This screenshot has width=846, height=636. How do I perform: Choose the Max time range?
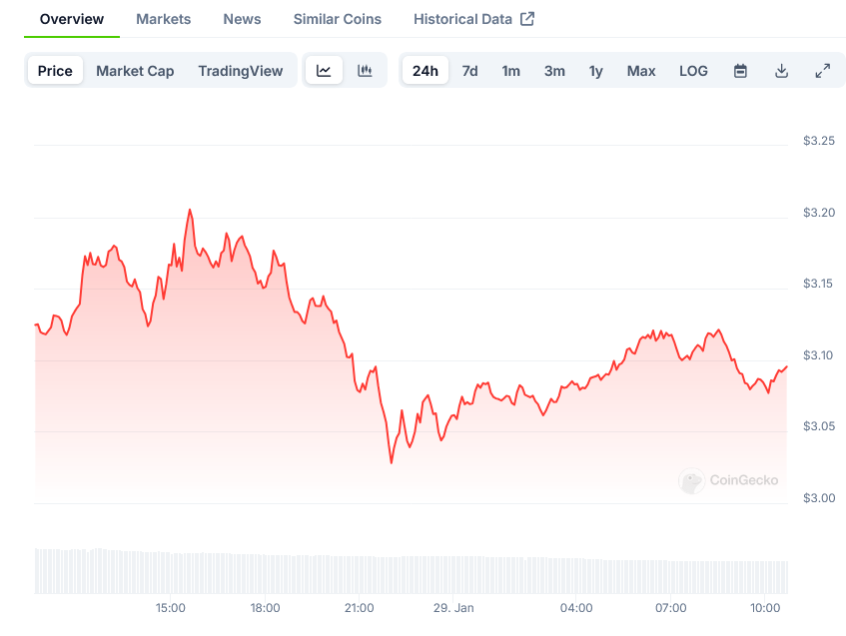641,71
